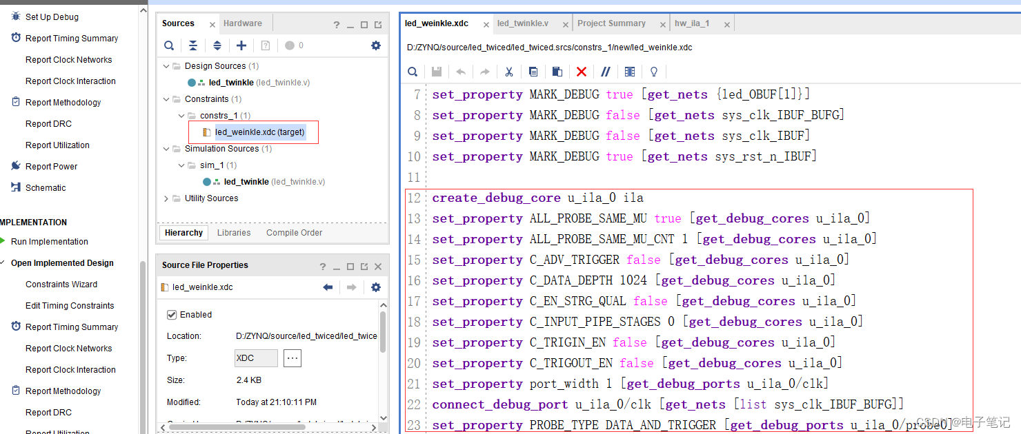Open the Schematic view
The image size is (1021, 434).
click(x=46, y=188)
